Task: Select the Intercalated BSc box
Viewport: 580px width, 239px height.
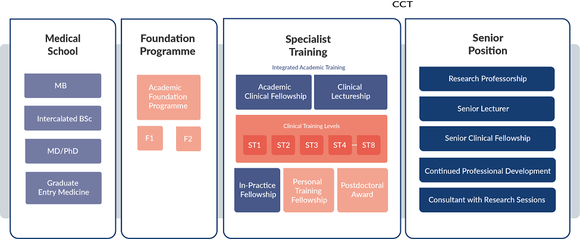Action: pos(62,118)
